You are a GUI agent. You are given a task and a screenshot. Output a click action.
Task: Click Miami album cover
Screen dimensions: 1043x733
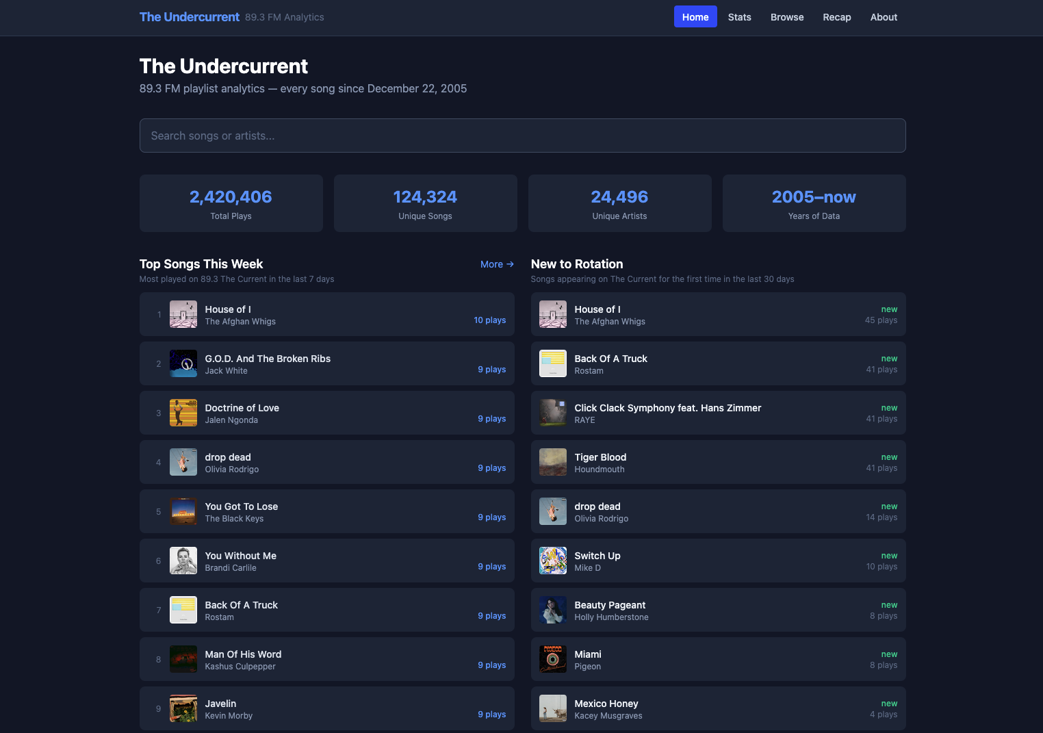click(553, 659)
